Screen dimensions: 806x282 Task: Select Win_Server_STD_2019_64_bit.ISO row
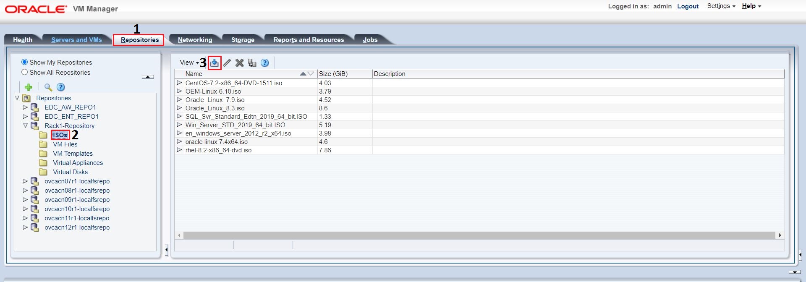(479, 125)
